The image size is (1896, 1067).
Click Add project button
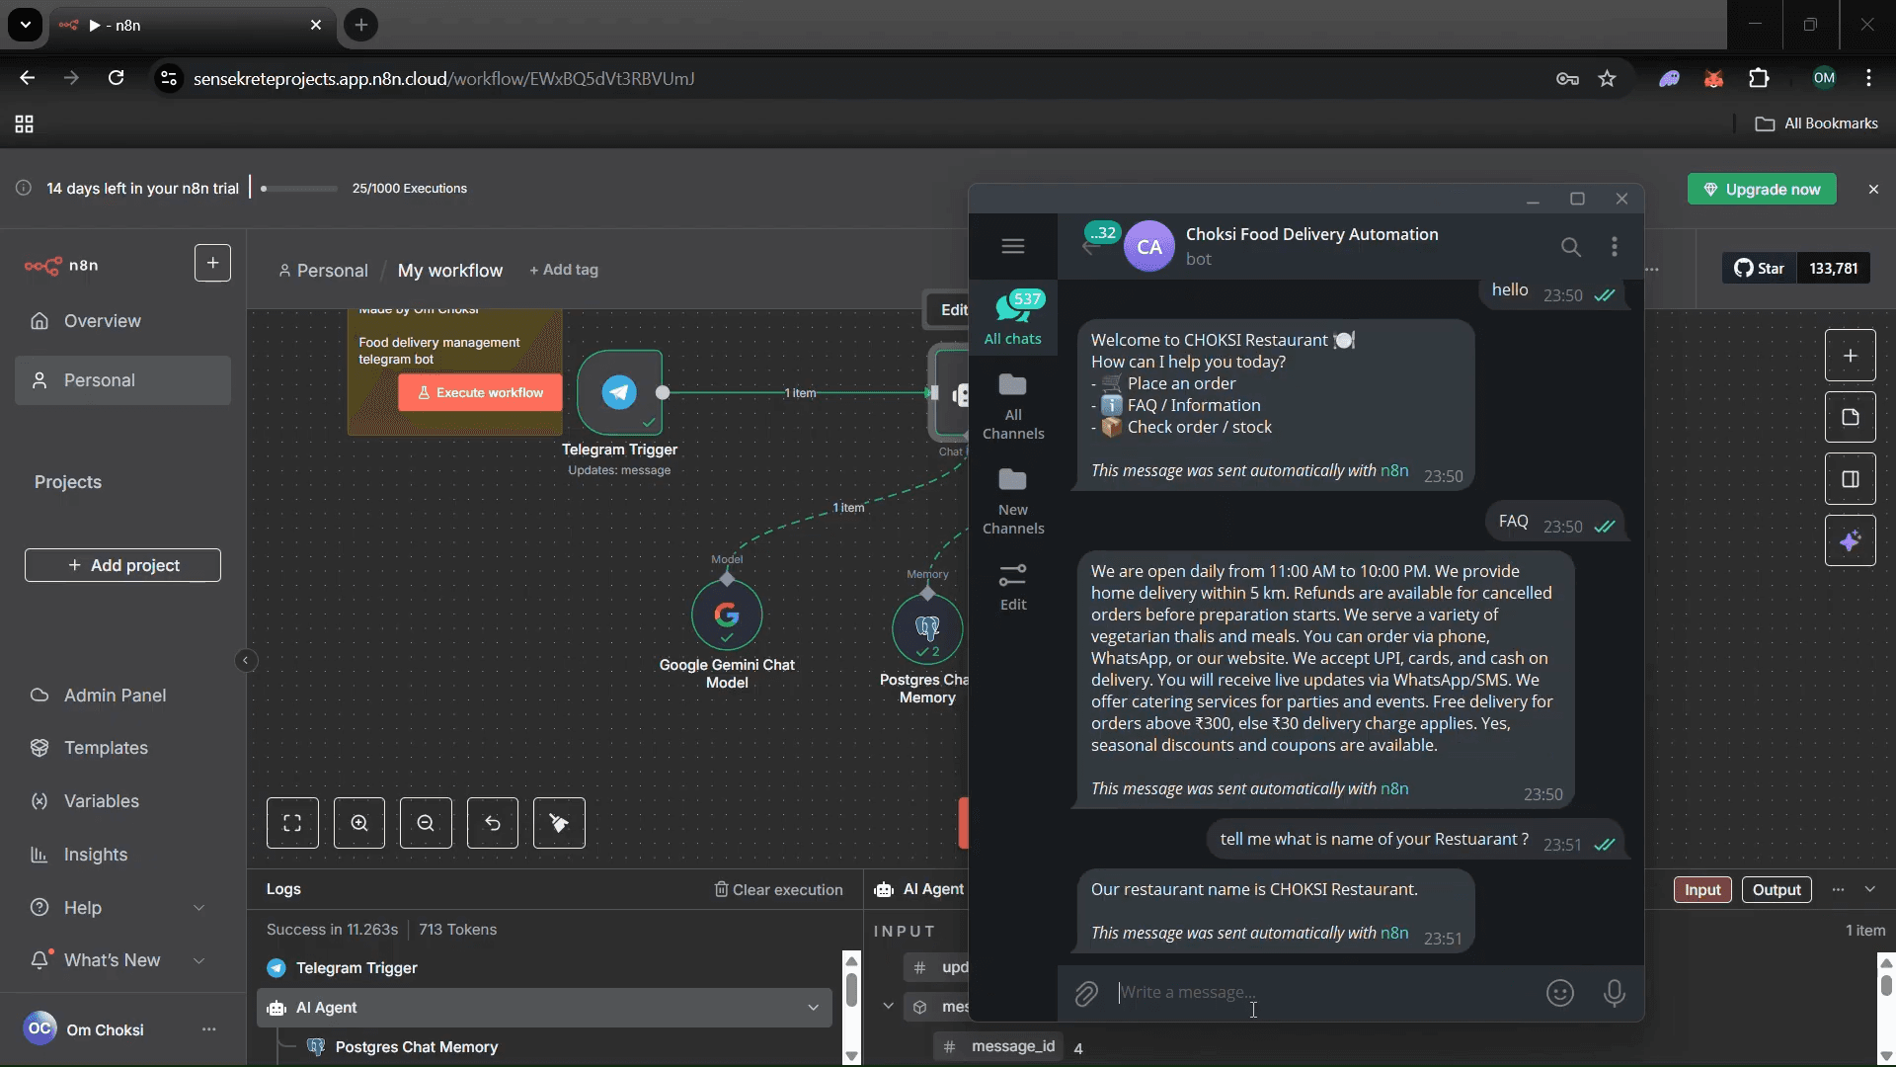click(x=122, y=565)
